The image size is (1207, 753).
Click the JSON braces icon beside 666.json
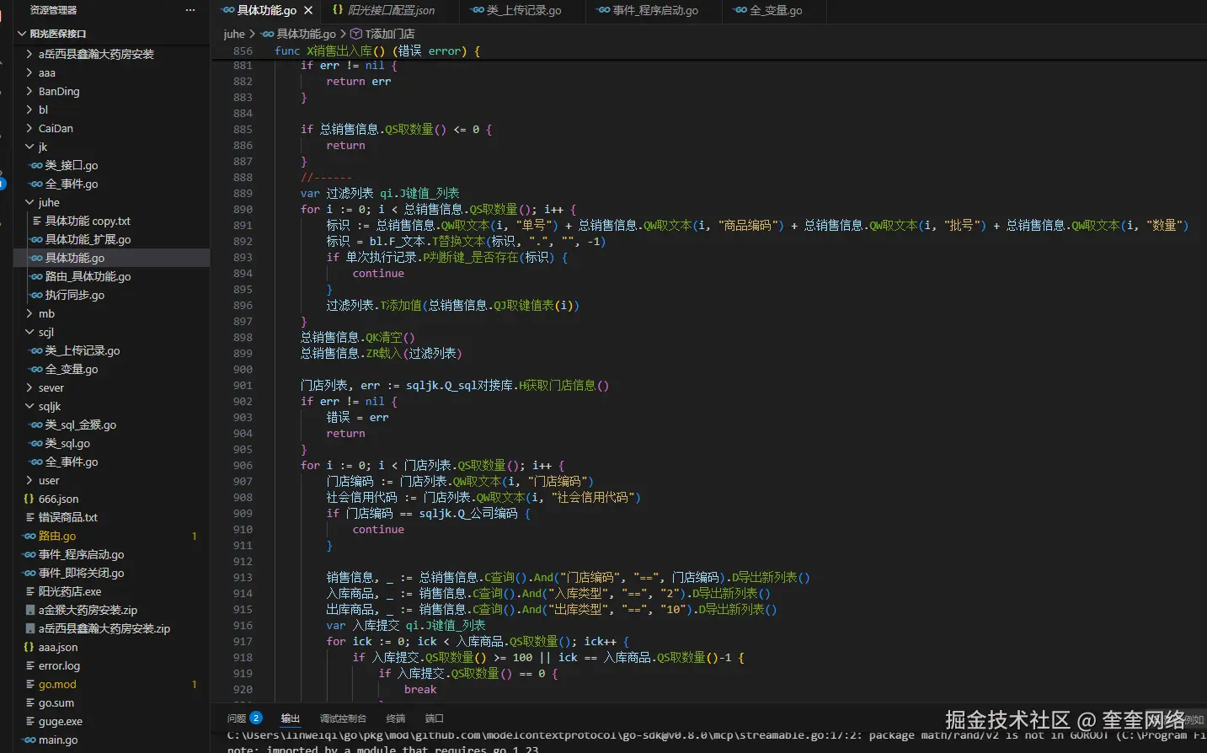[29, 499]
